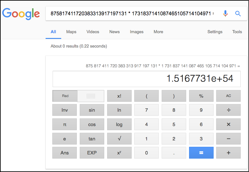Click the number 4 key
This screenshot has width=249, height=172.
click(x=146, y=124)
